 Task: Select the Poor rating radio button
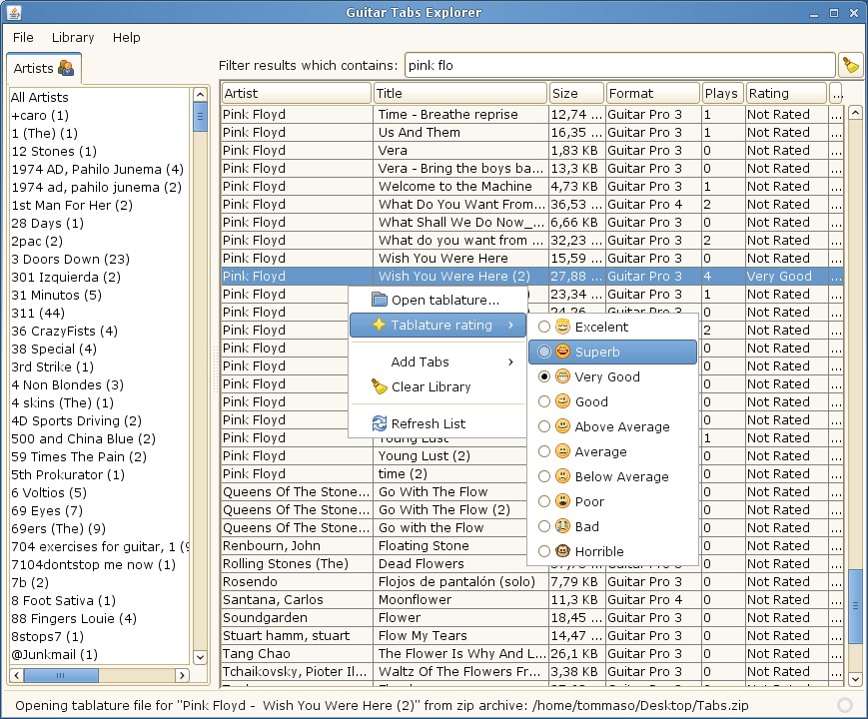pos(544,501)
